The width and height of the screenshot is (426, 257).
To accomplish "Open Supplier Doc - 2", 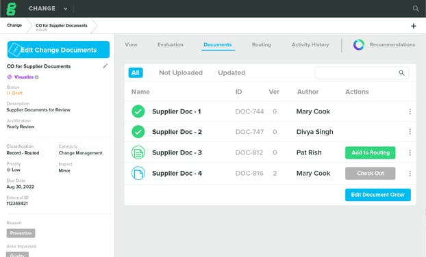I will 177,132.
